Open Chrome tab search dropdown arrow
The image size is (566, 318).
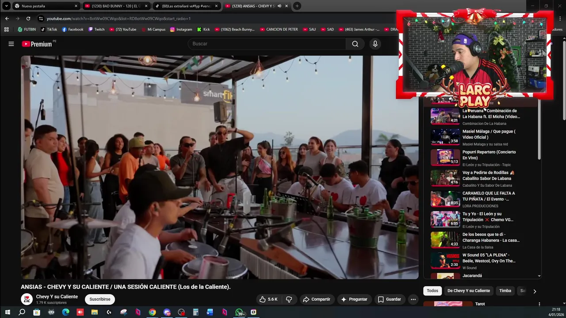pos(6,6)
